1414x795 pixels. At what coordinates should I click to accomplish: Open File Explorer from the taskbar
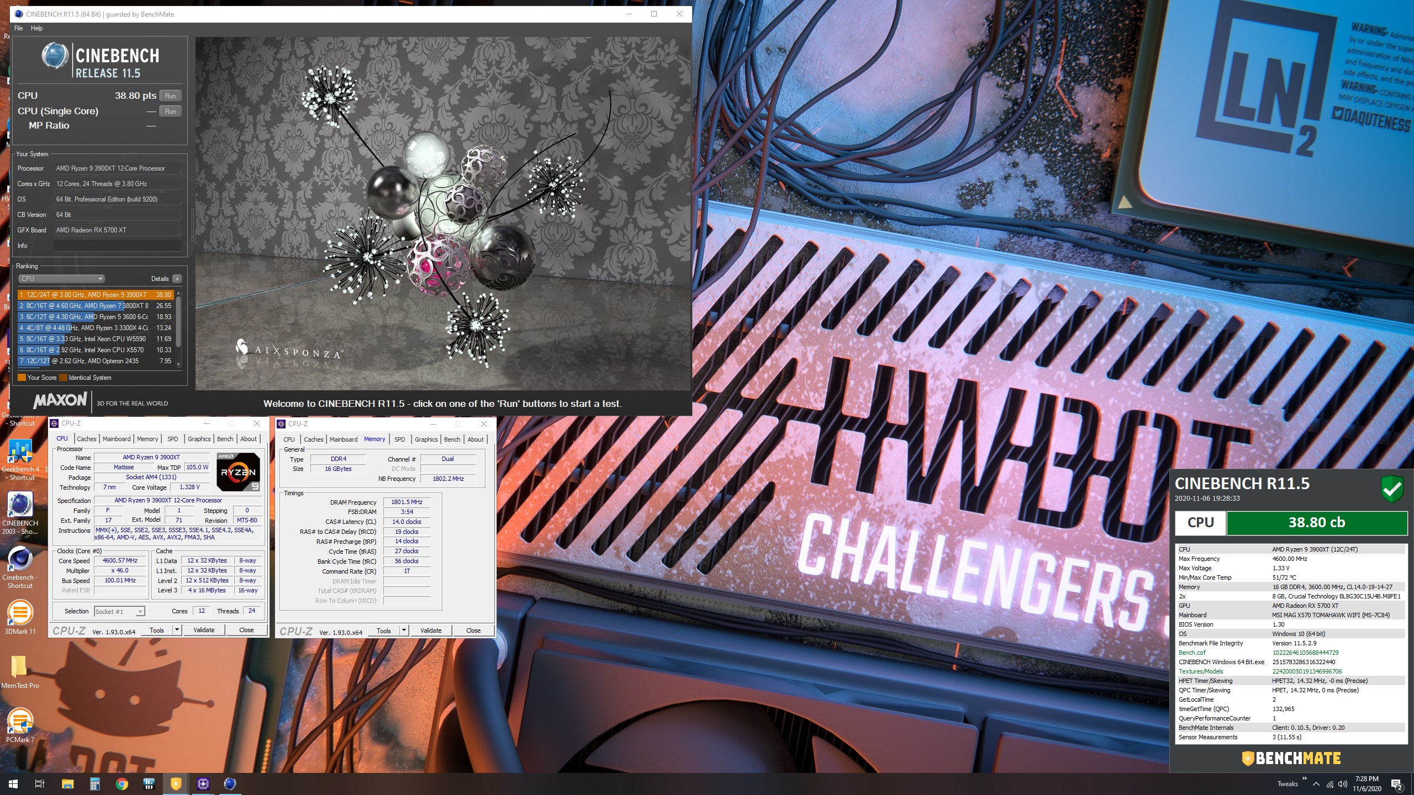tap(67, 784)
